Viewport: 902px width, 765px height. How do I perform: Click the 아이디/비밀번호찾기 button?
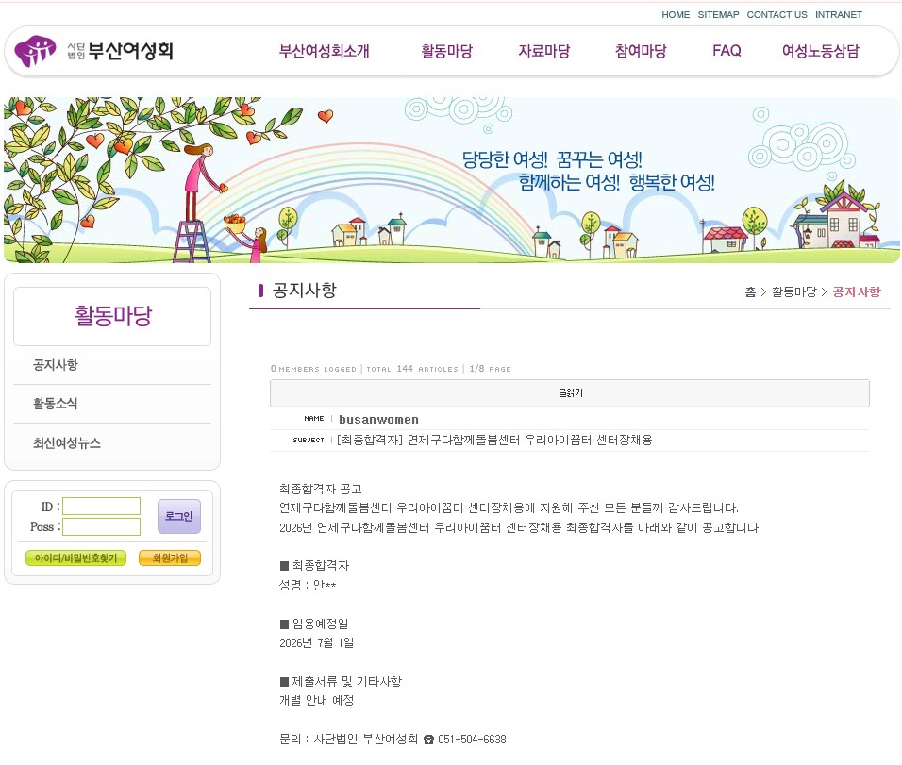click(x=75, y=557)
